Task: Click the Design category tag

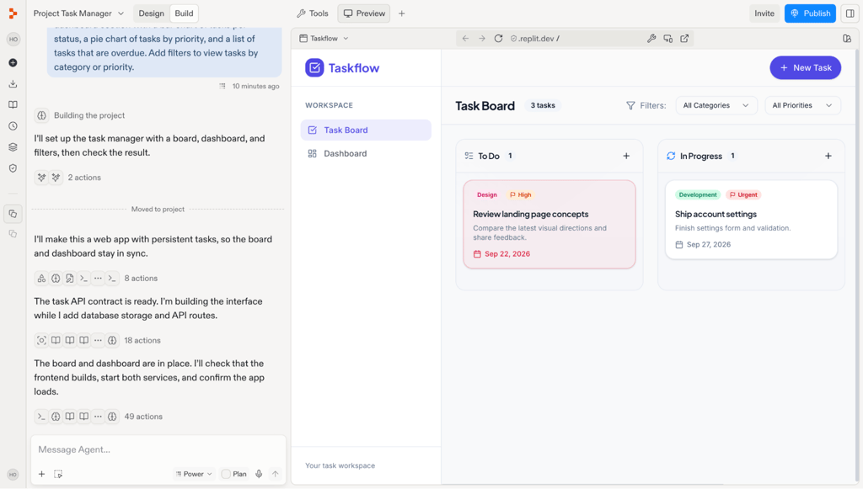Action: [x=486, y=194]
